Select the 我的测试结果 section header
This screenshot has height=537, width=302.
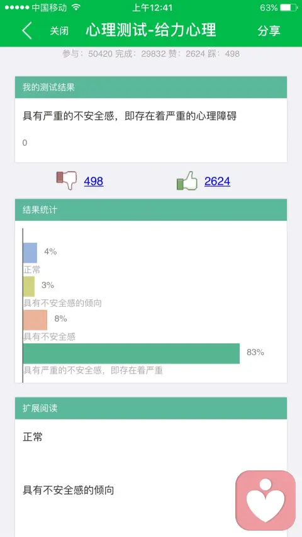[x=151, y=87]
